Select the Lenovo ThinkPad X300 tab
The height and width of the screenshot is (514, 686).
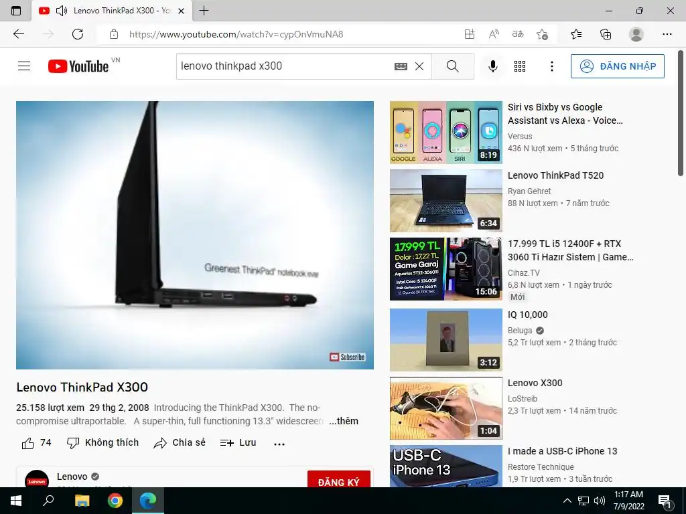point(112,11)
